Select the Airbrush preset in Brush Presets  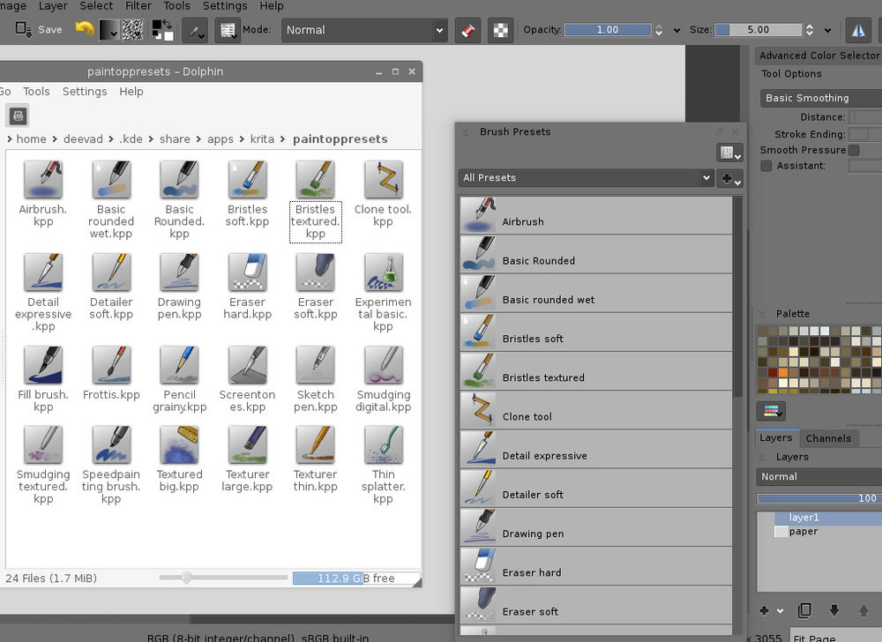coord(596,215)
